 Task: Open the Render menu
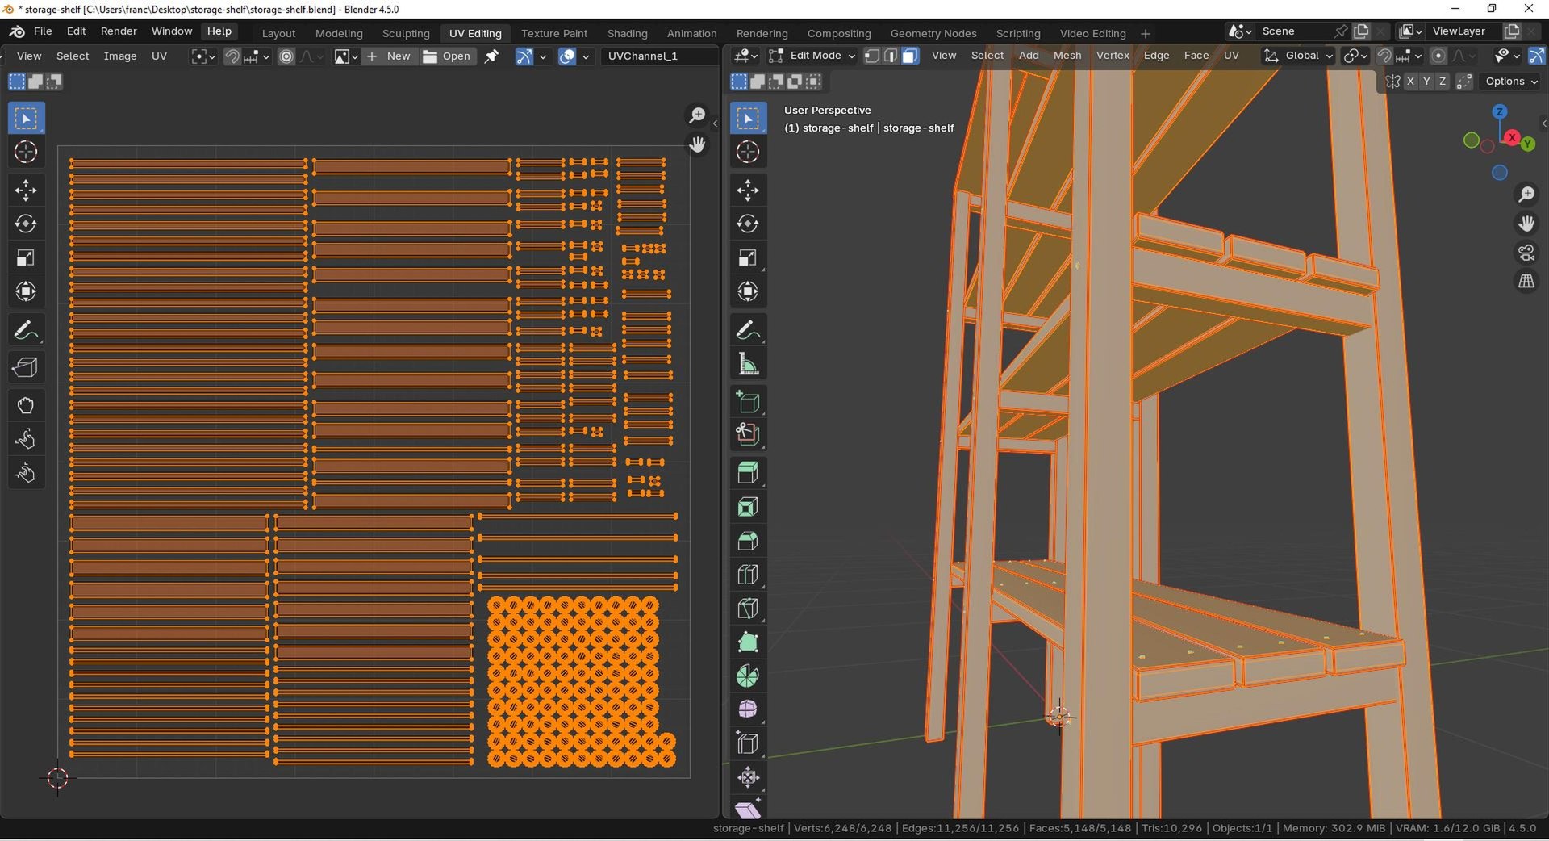[x=119, y=31]
